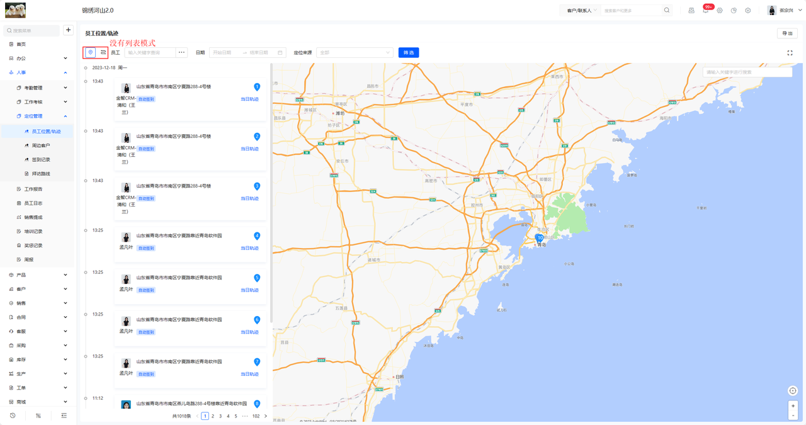Open the 客户/联系人 search type dropdown
Screen dimensions: 806x425
pyautogui.click(x=581, y=11)
